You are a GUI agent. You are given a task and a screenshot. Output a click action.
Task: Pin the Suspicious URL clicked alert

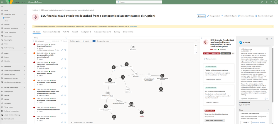click(62, 50)
